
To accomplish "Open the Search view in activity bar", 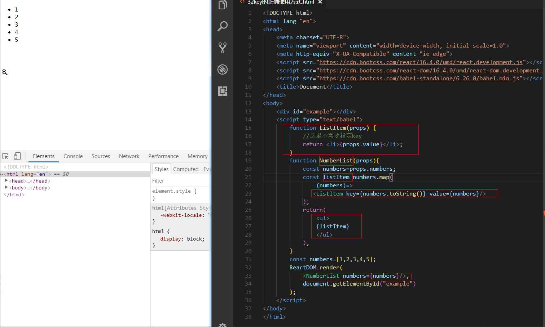I will pos(223,26).
